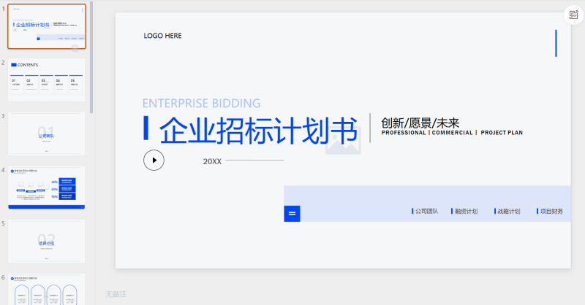
Task: Click the 融资计划 label
Action: pos(466,211)
